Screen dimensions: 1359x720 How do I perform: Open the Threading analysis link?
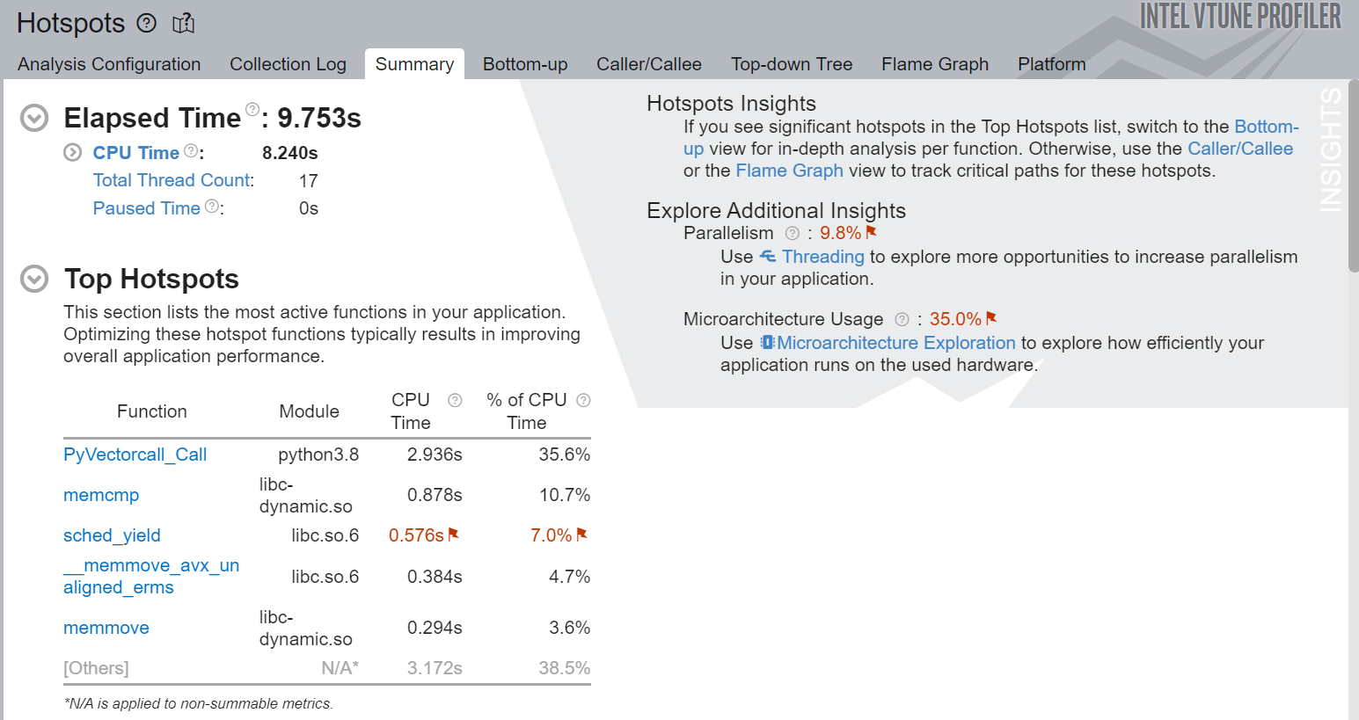click(822, 257)
